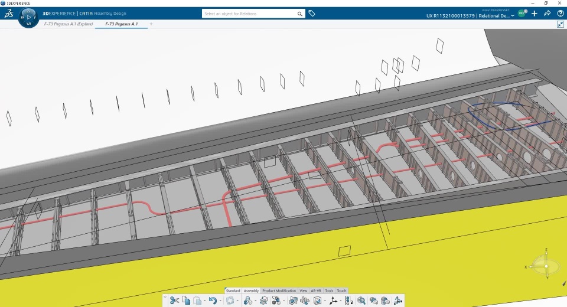The image size is (567, 307).
Task: Expand the action bar collapse chevron
Action: click(165, 297)
